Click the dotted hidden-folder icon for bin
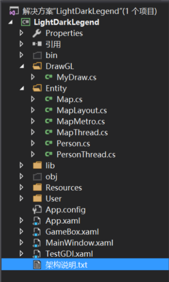Viewport: 169px width, 282px height. click(x=37, y=55)
